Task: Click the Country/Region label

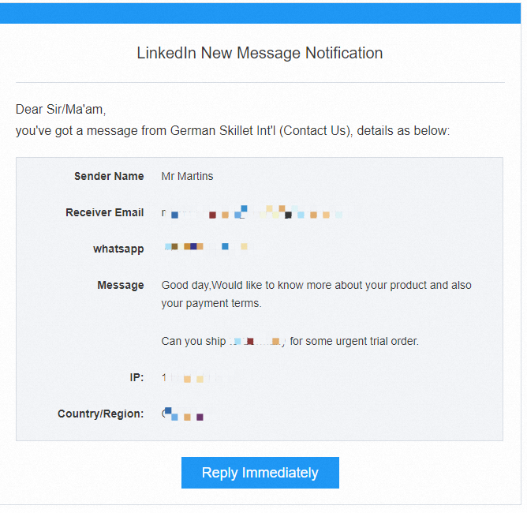Action: pos(101,414)
